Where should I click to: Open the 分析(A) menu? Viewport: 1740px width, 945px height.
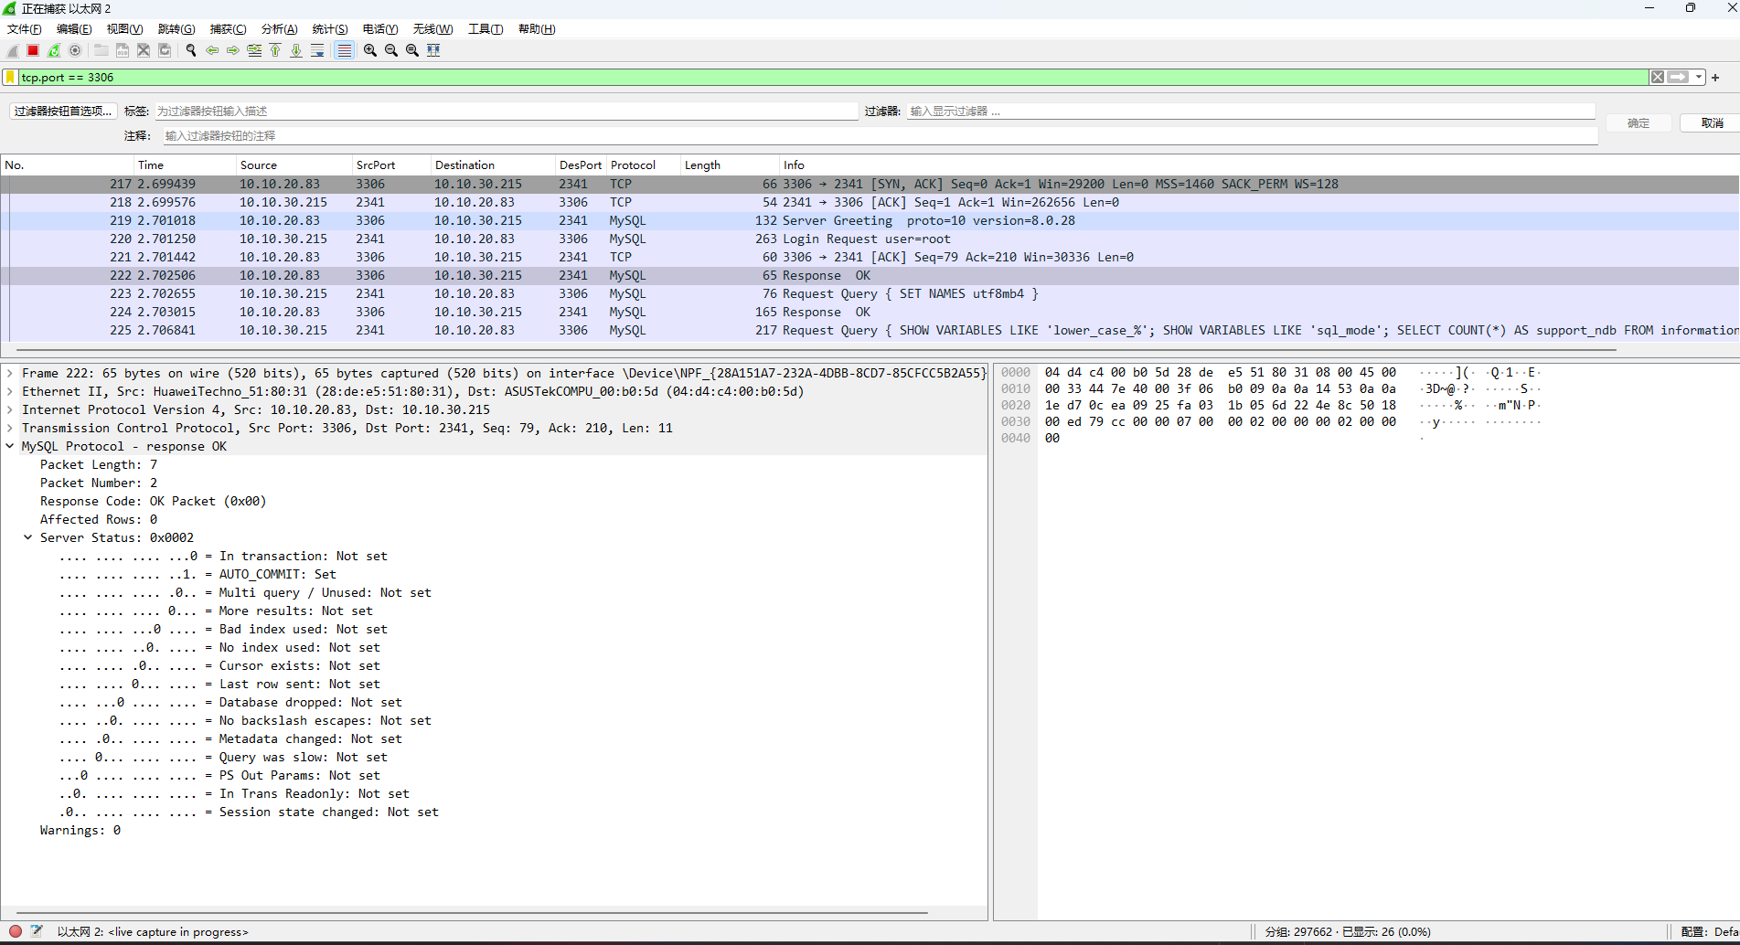(279, 29)
